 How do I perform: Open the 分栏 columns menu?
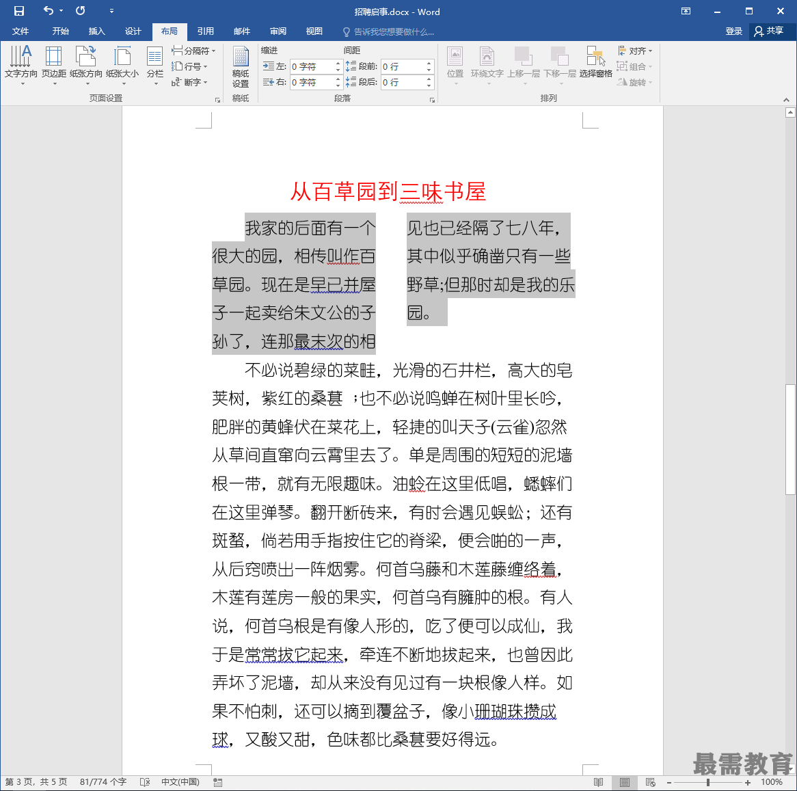coord(154,64)
